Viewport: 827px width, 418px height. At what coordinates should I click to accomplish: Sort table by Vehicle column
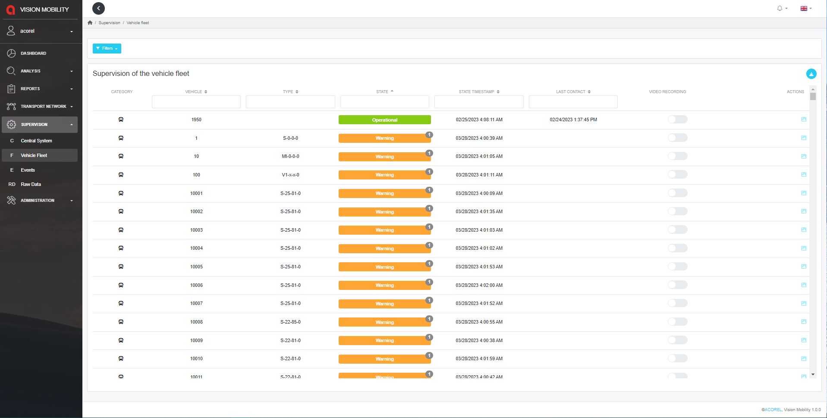(x=196, y=92)
